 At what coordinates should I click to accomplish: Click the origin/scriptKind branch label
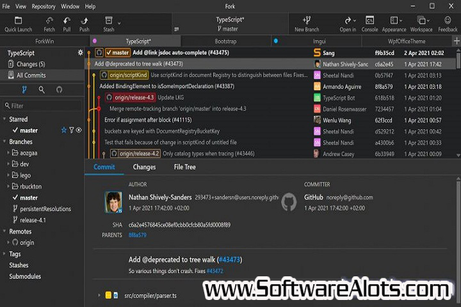point(124,75)
